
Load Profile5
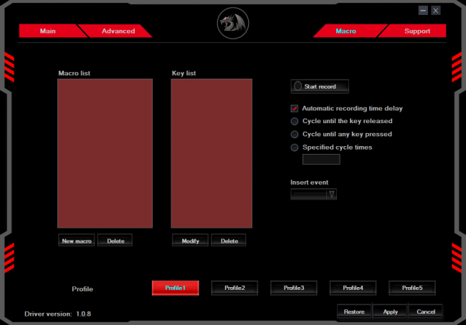point(412,288)
